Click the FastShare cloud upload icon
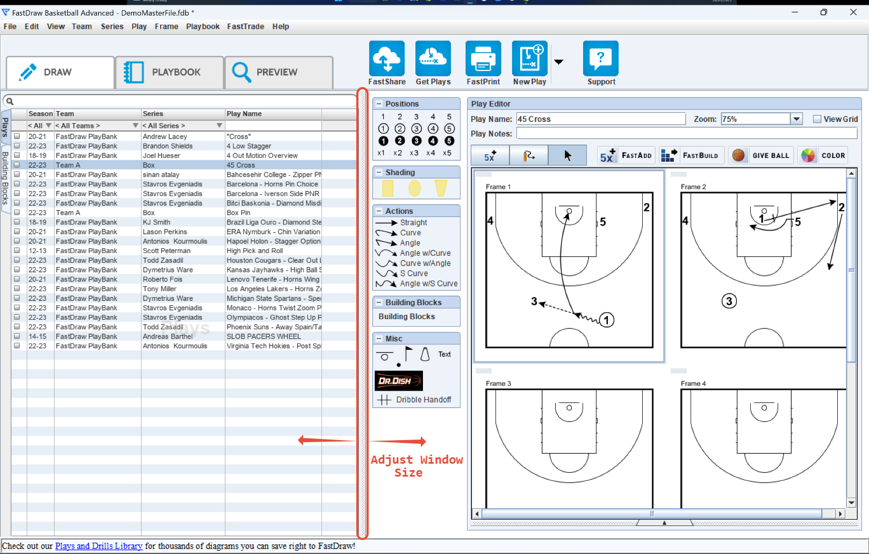The width and height of the screenshot is (869, 554). pyautogui.click(x=386, y=59)
